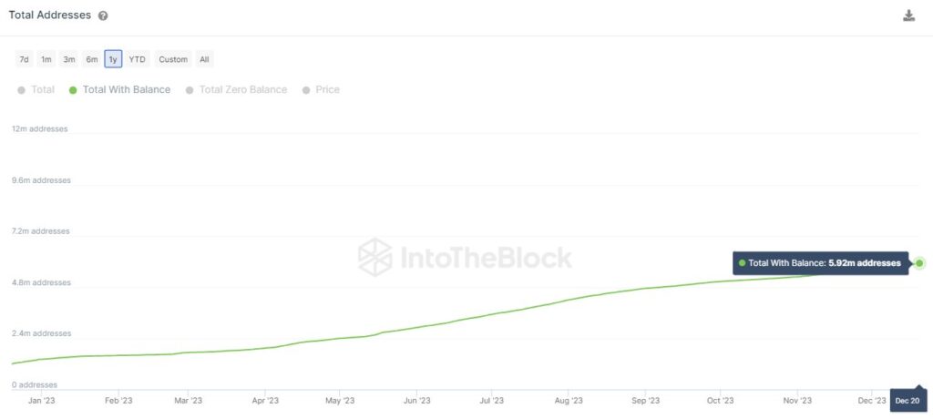The height and width of the screenshot is (419, 933).
Task: Switch to YTD range
Action: coord(137,59)
